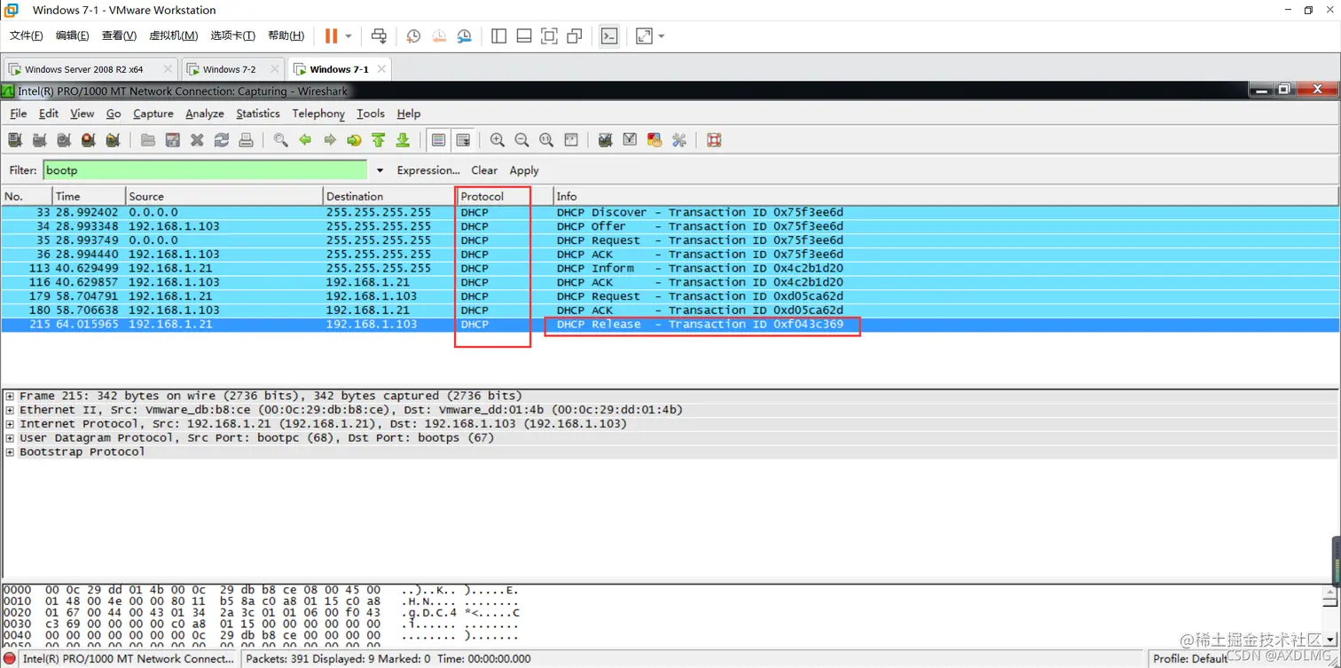
Task: Save this capture file floppy icon
Action: coord(173,140)
